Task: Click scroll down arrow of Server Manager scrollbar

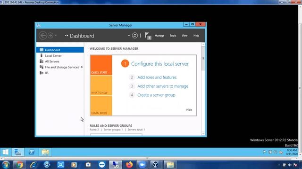Action: tap(203, 134)
